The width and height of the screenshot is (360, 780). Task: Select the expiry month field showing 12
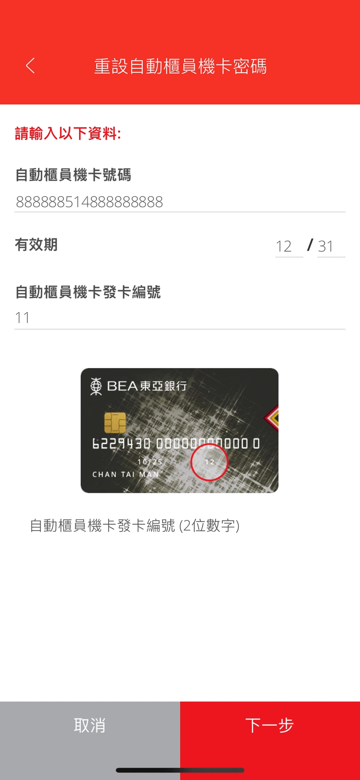coord(289,246)
